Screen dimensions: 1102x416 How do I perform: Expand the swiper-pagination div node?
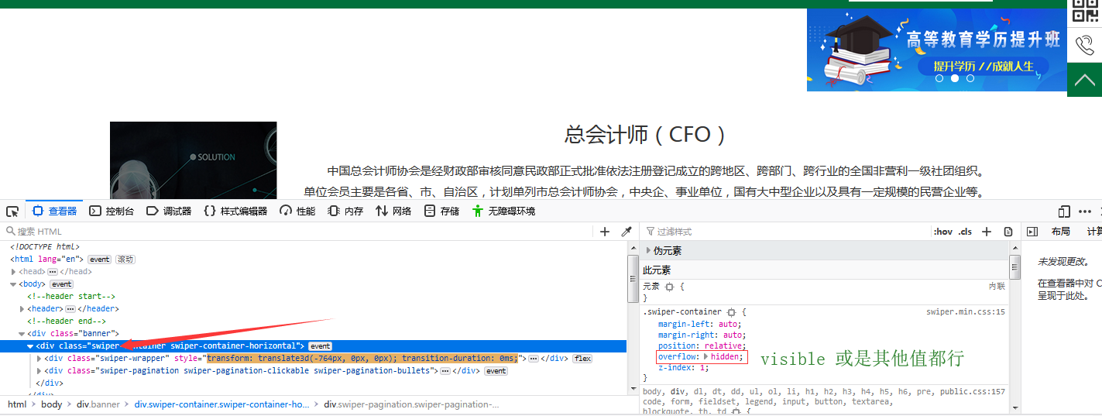(x=39, y=371)
